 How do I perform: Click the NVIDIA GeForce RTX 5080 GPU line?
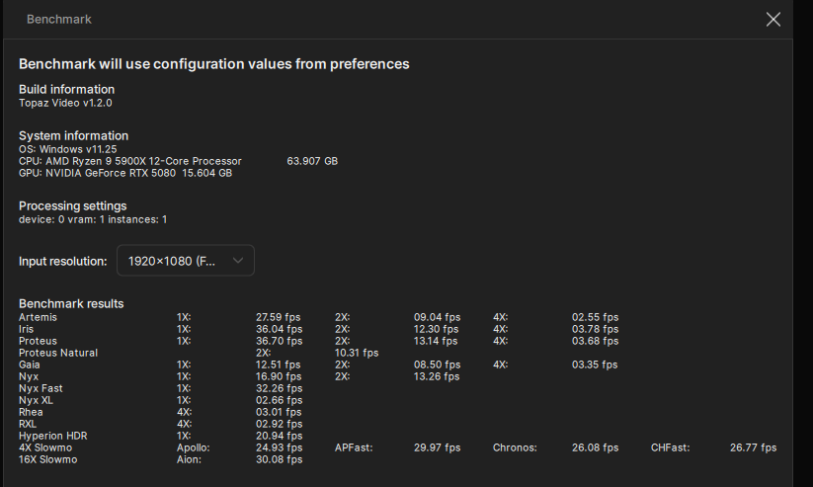(x=125, y=173)
